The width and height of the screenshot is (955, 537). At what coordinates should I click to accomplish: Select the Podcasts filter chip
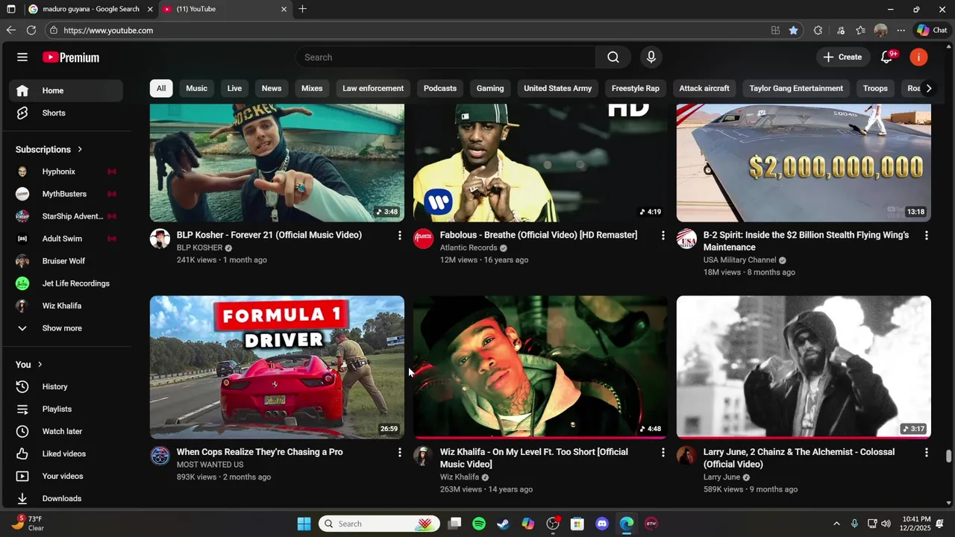[440, 89]
